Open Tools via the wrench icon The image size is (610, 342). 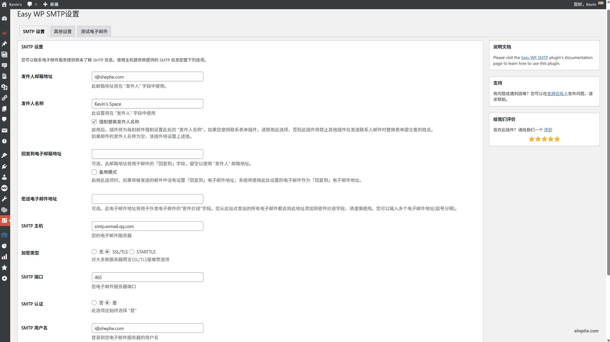click(x=4, y=199)
